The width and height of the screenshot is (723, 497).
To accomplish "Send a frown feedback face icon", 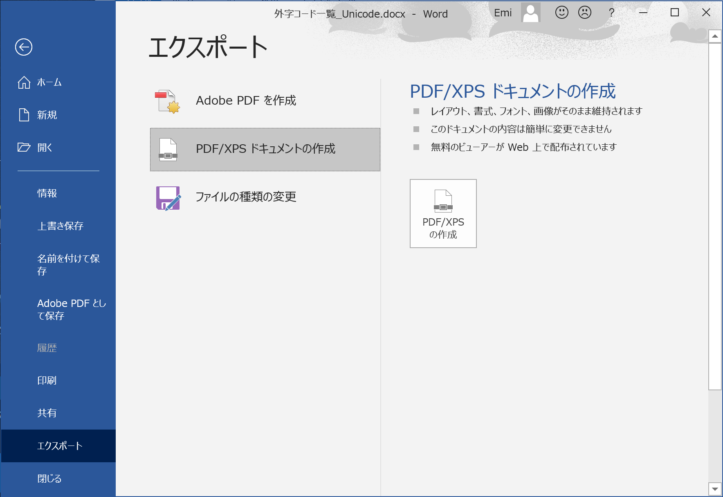I will pos(584,13).
